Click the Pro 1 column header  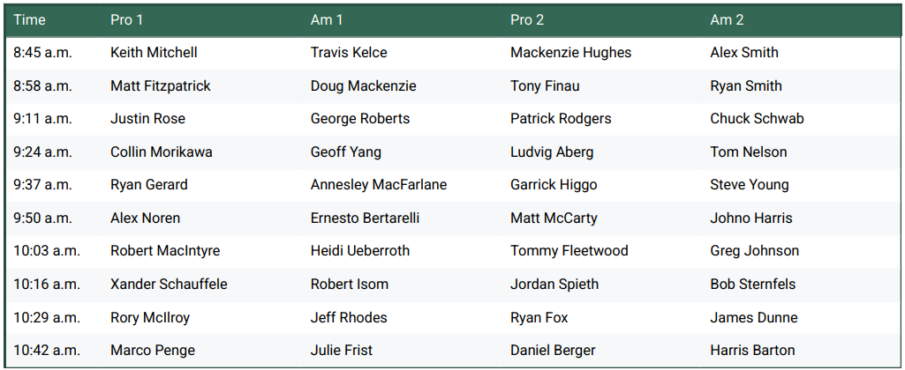(x=127, y=19)
